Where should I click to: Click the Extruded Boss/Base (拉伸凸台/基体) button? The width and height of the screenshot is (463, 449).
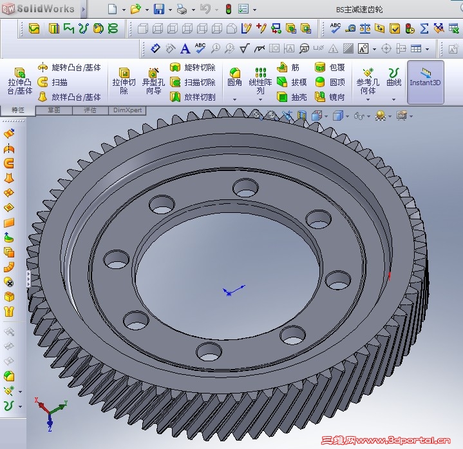[x=20, y=81]
